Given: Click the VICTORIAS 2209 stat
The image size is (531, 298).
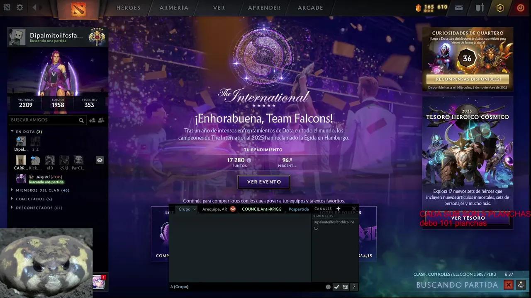Looking at the screenshot, I should 26,103.
